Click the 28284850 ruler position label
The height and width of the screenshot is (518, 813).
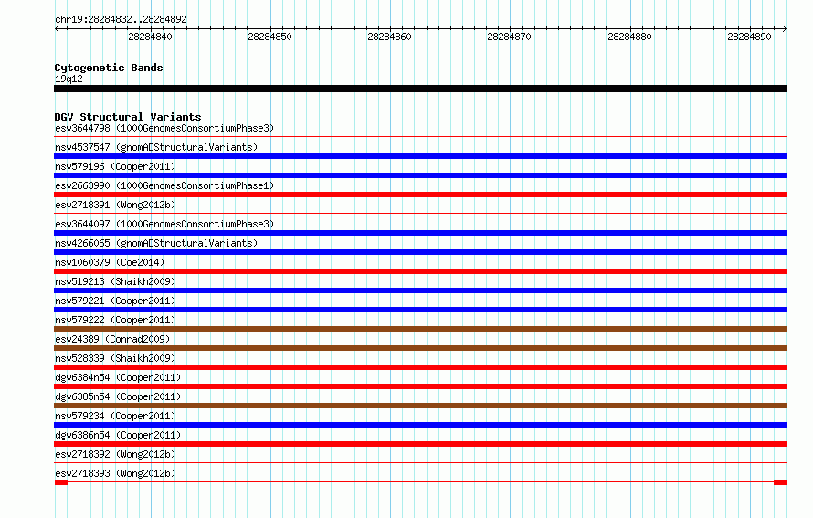(270, 37)
